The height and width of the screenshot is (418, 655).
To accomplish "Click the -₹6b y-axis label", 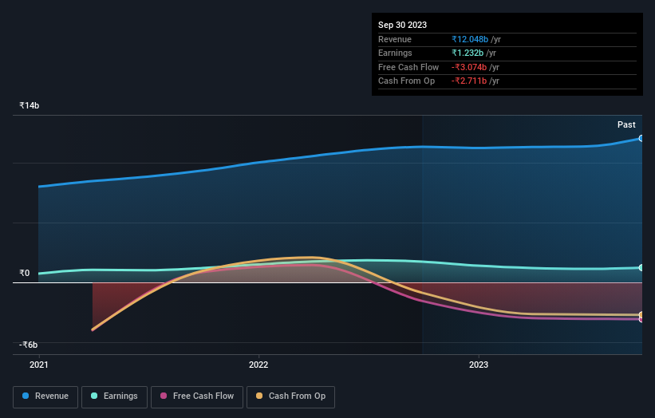I will tap(29, 345).
